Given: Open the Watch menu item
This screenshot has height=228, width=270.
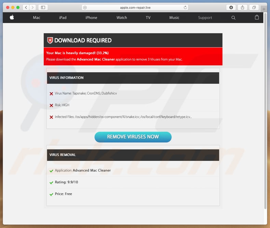Looking at the screenshot, I should tap(122, 17).
